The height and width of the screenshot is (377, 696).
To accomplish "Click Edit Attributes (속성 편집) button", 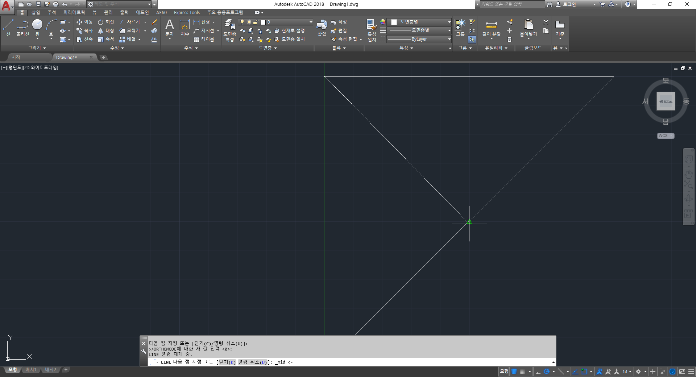I will tap(344, 40).
